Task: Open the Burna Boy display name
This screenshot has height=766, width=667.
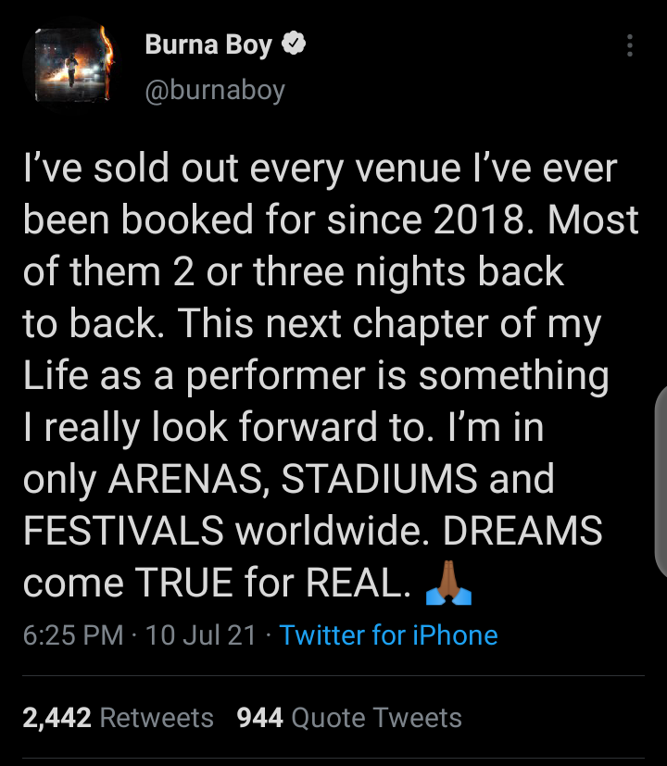Action: coord(208,44)
